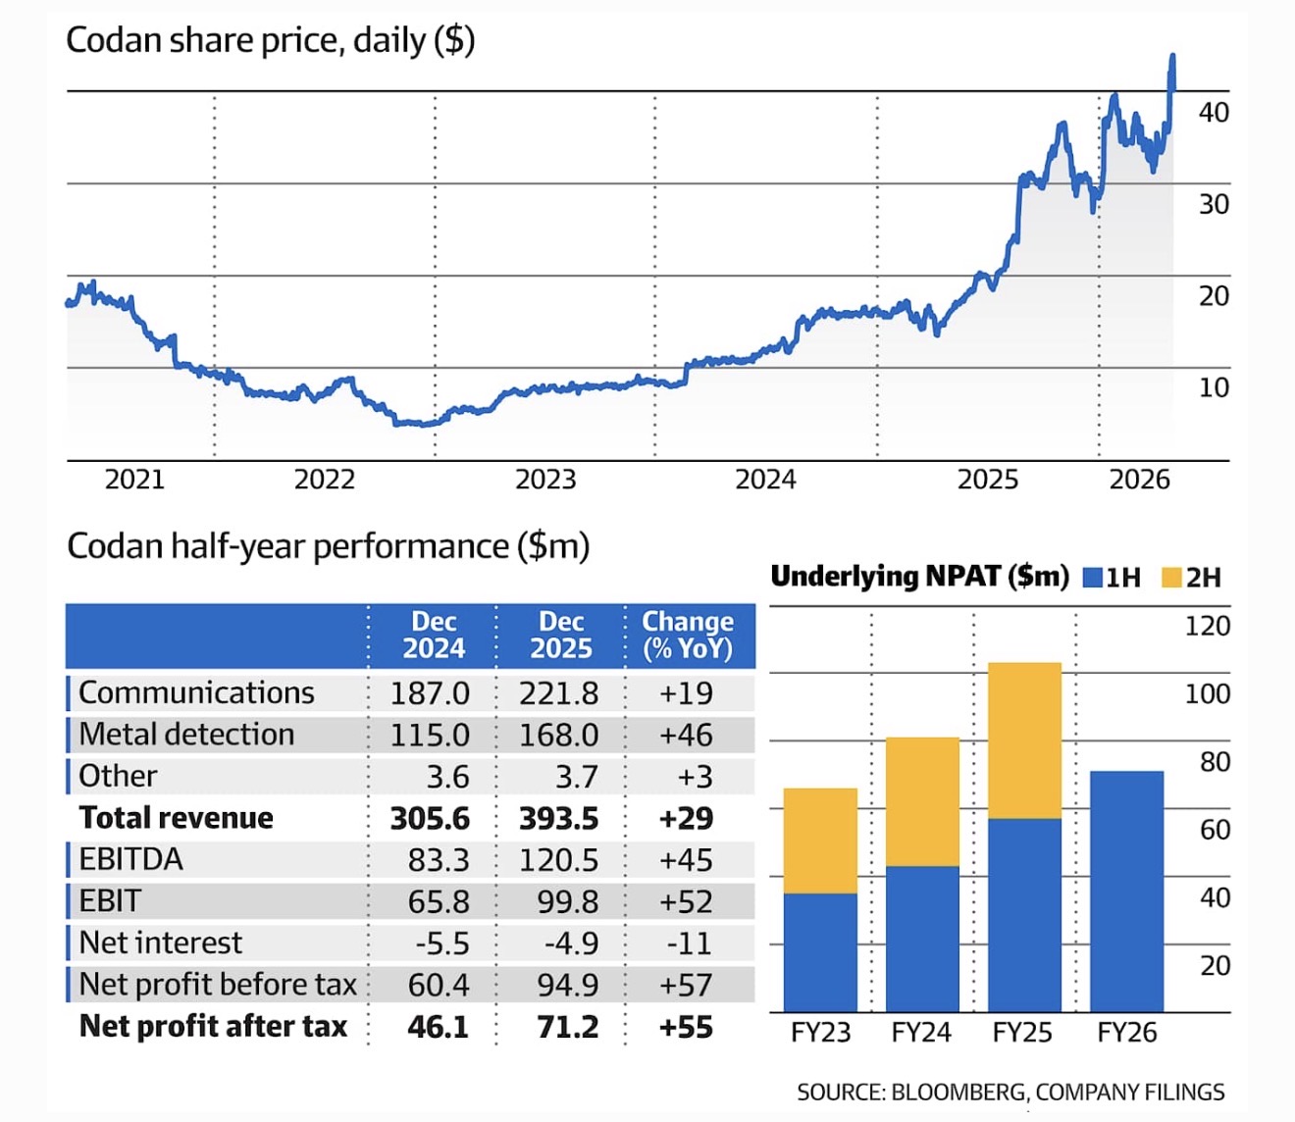Click the Net profit before tax value 94.9
The width and height of the screenshot is (1295, 1122).
pyautogui.click(x=567, y=985)
